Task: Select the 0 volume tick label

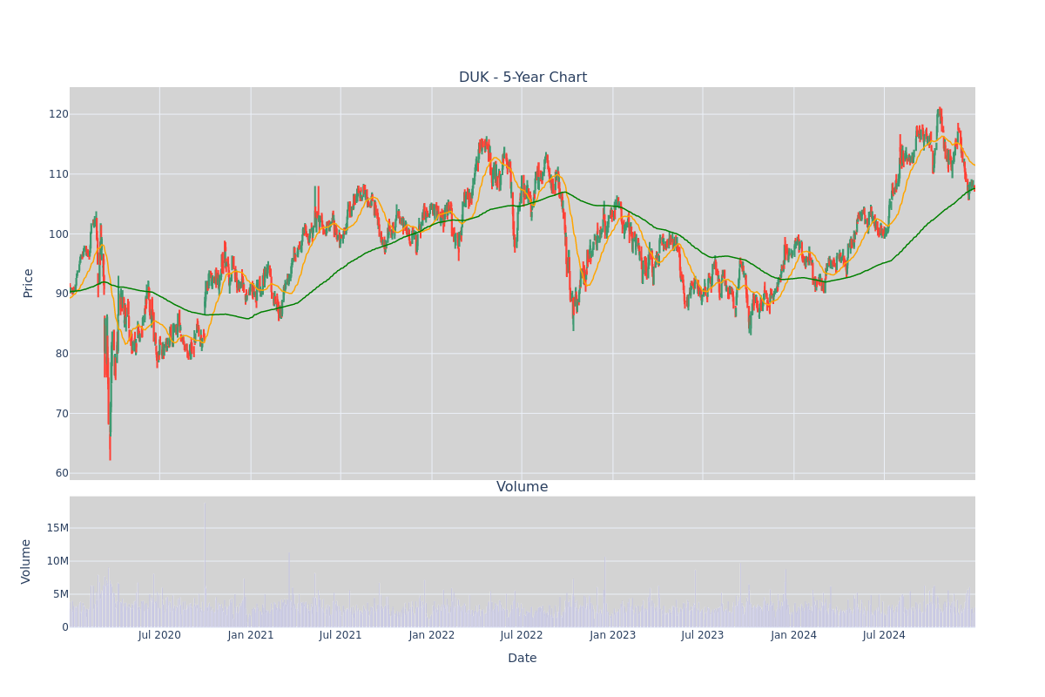Action: pyautogui.click(x=65, y=627)
